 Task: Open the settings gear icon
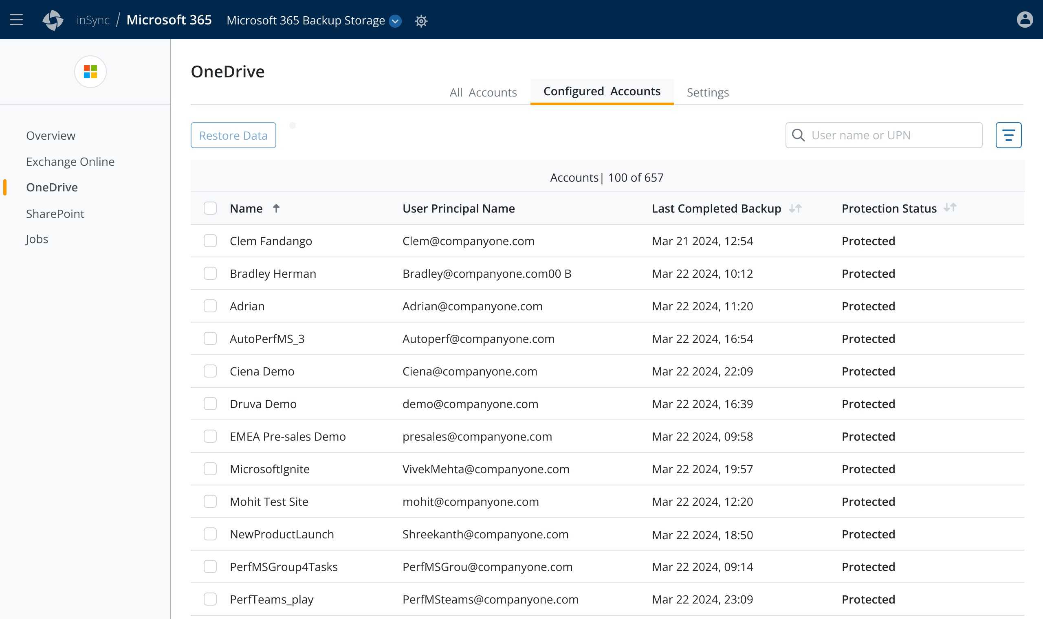(x=421, y=21)
